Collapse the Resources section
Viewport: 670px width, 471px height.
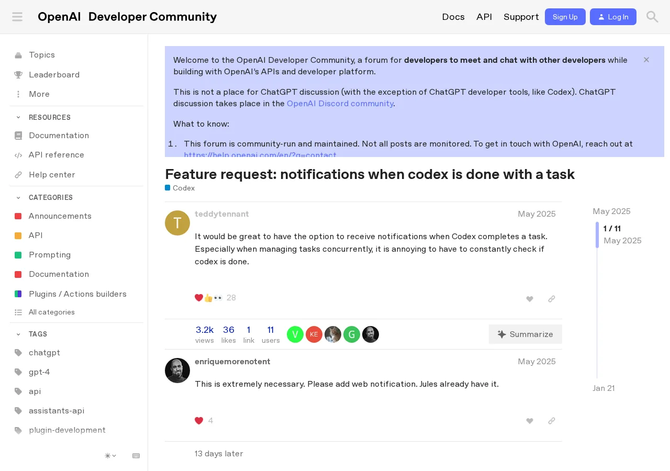[x=18, y=117]
